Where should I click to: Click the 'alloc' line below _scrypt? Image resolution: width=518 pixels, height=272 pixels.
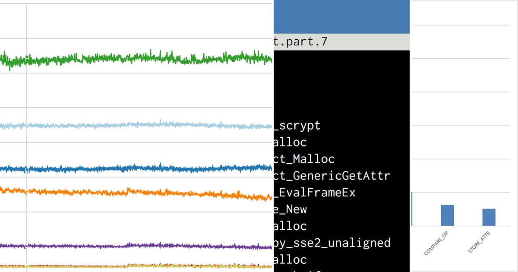click(291, 142)
